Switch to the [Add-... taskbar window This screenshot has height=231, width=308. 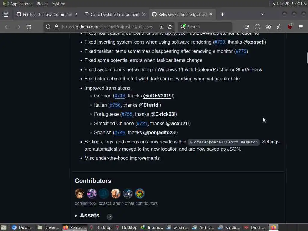(x=255, y=227)
